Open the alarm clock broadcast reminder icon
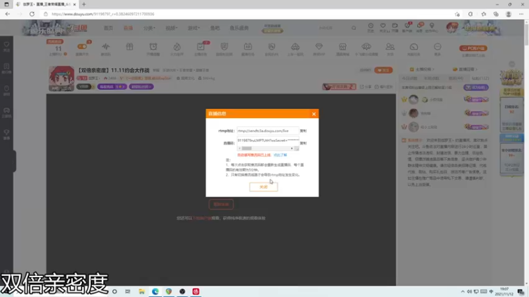Screen dimensions: 529x297 click(x=153, y=47)
